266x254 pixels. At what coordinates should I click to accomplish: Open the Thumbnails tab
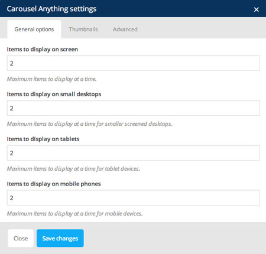(x=83, y=30)
